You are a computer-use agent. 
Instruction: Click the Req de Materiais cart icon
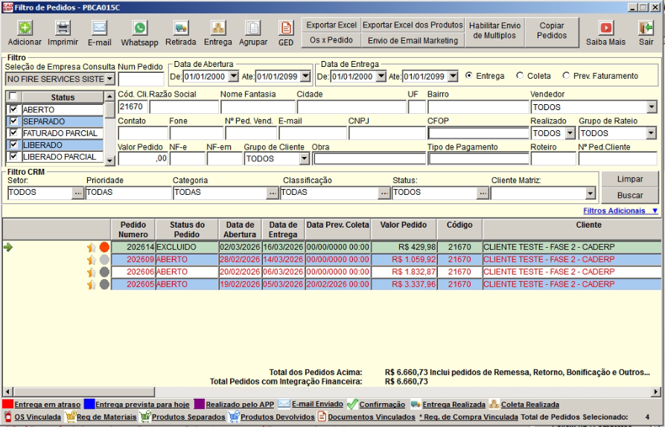coord(71,417)
